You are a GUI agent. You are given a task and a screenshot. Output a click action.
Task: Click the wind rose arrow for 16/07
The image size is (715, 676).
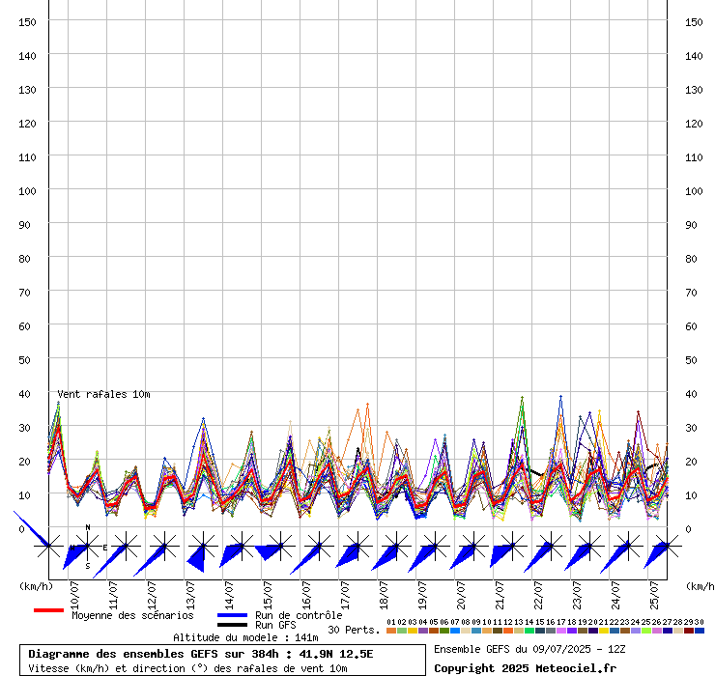304,559
